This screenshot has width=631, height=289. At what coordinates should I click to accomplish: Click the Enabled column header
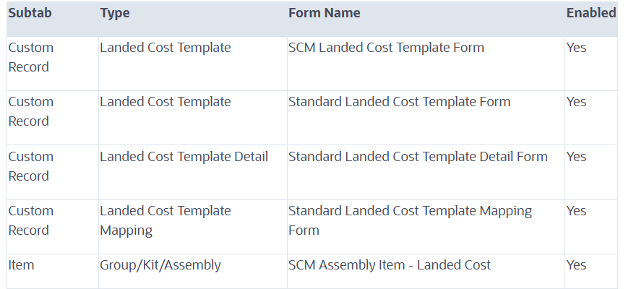pos(591,13)
